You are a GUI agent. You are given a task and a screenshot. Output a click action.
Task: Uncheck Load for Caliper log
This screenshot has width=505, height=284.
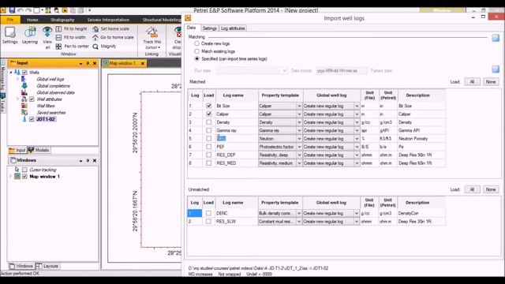pos(208,114)
